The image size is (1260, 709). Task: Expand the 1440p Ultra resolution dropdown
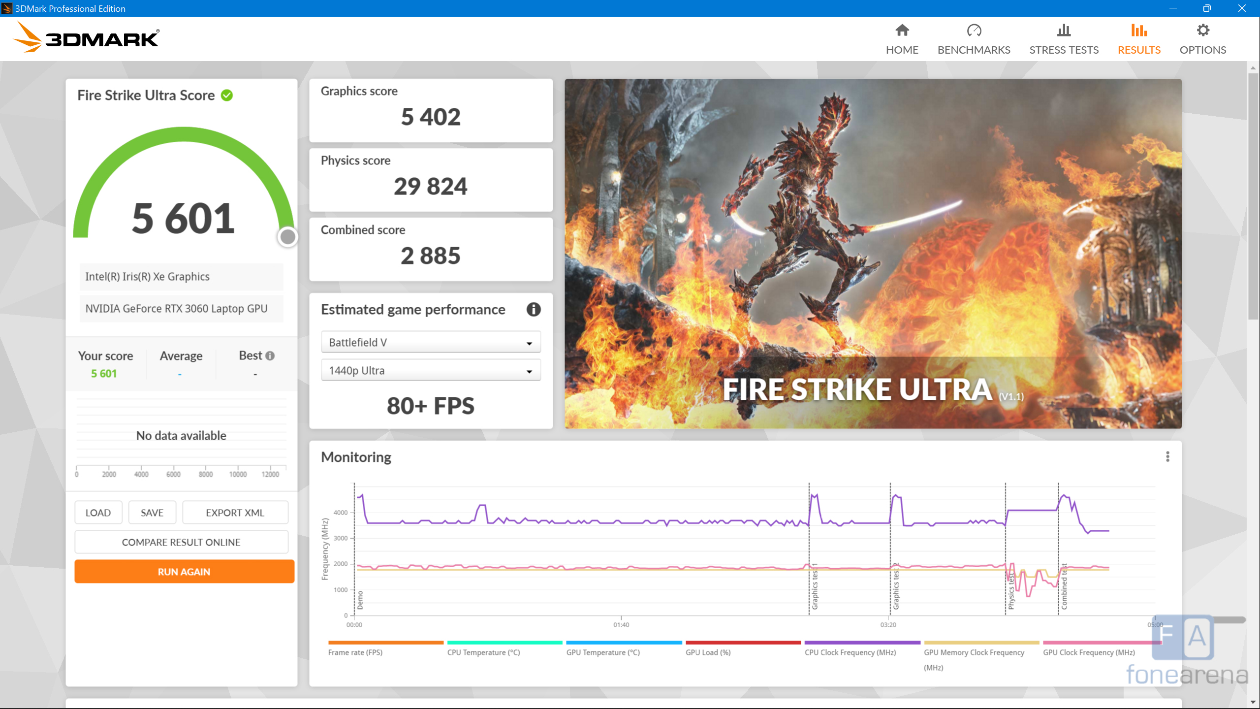431,371
